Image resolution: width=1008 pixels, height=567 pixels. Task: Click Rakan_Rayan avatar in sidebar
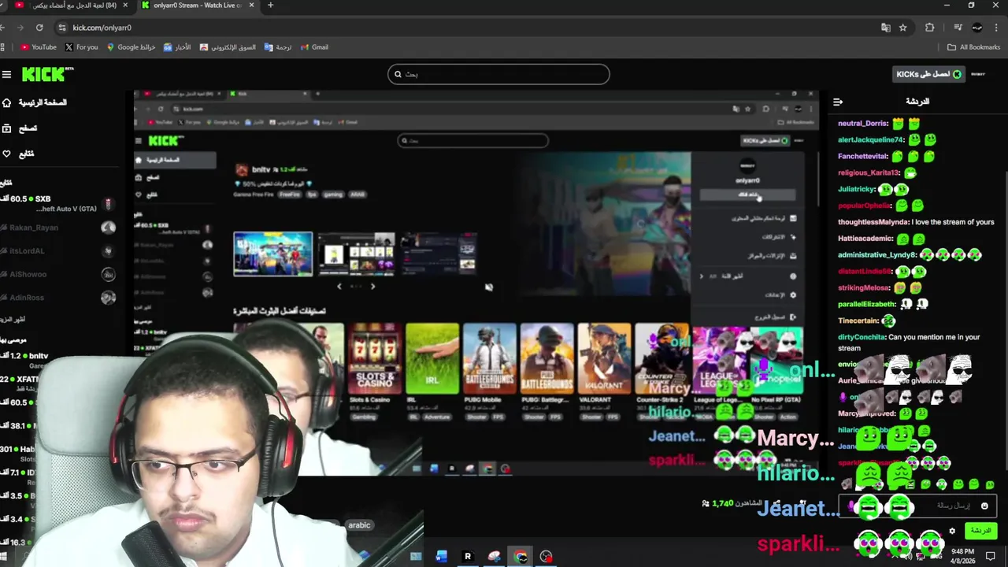(109, 228)
